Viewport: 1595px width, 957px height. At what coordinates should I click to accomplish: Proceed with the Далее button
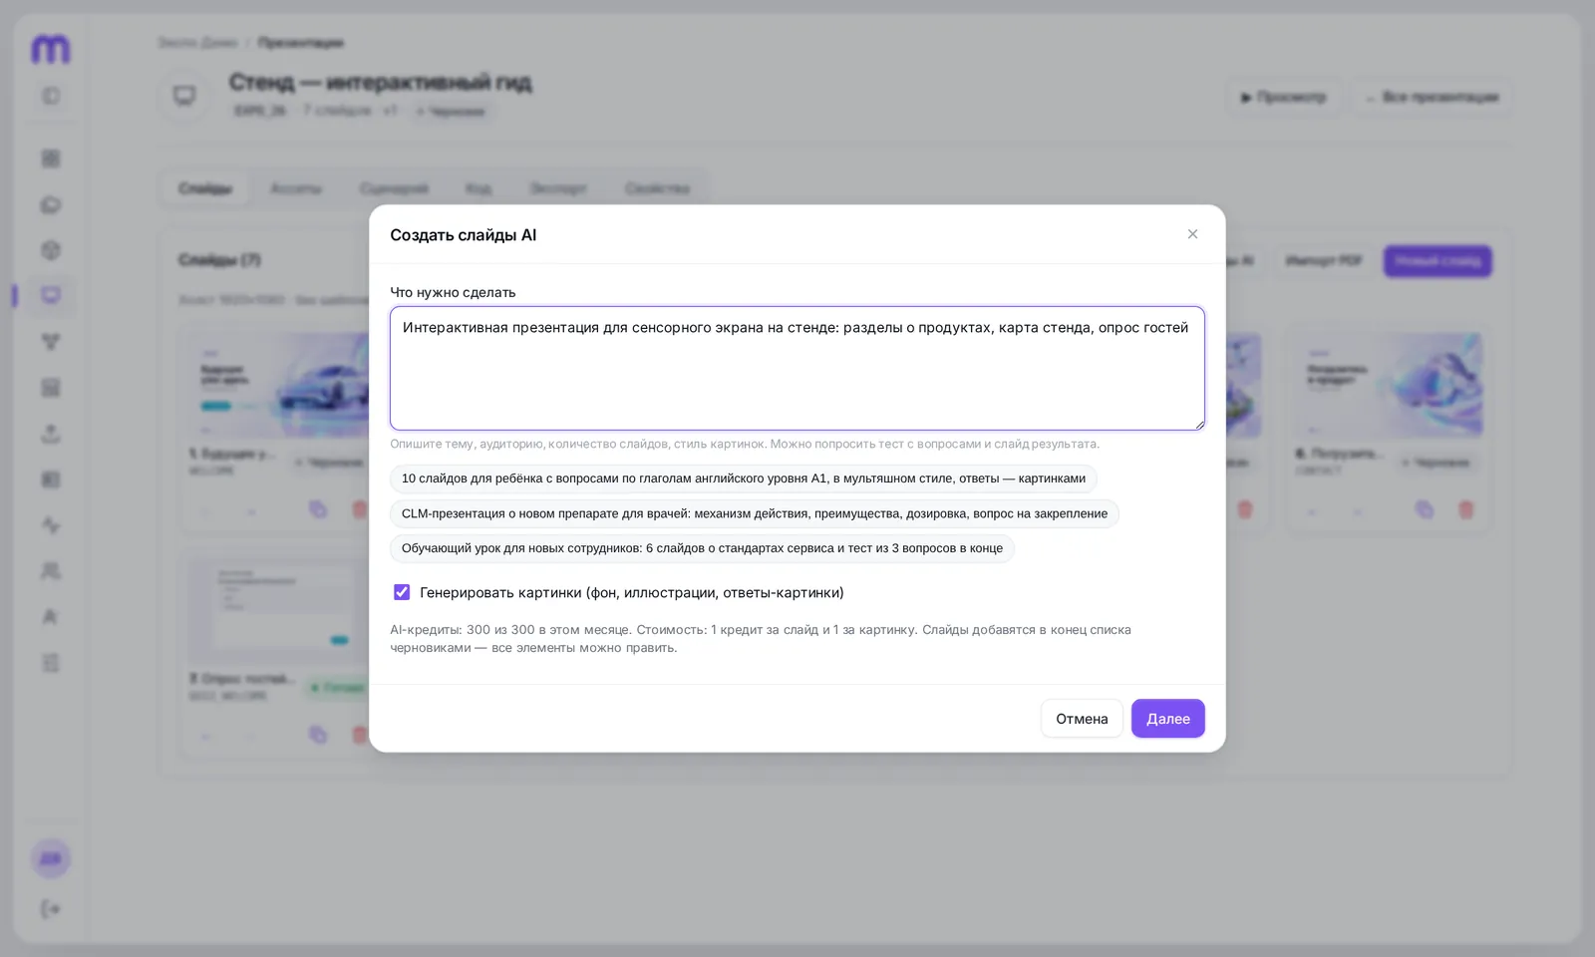1168,718
